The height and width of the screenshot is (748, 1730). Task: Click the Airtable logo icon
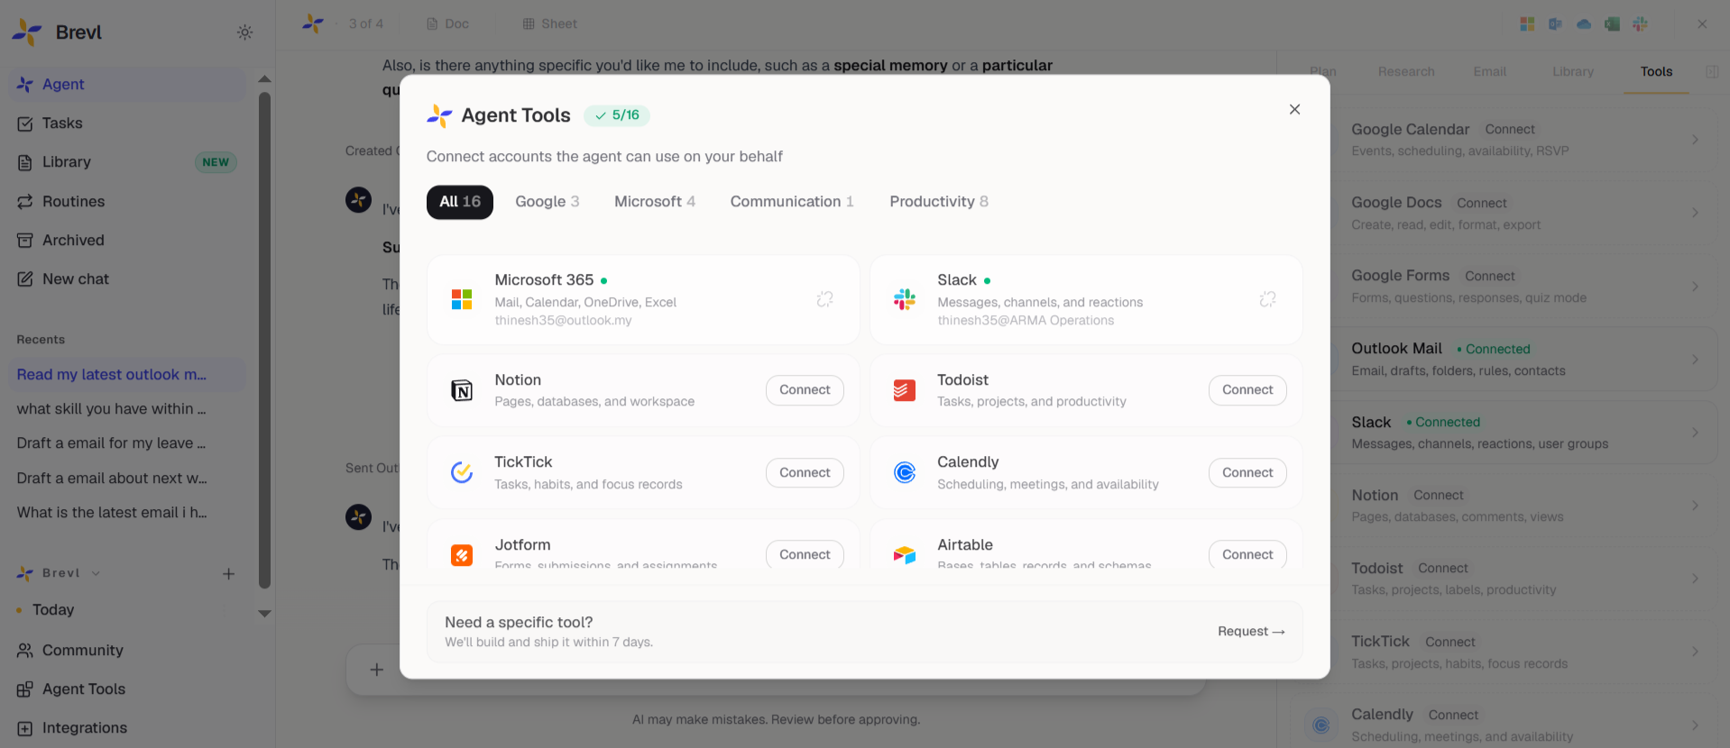click(x=905, y=555)
